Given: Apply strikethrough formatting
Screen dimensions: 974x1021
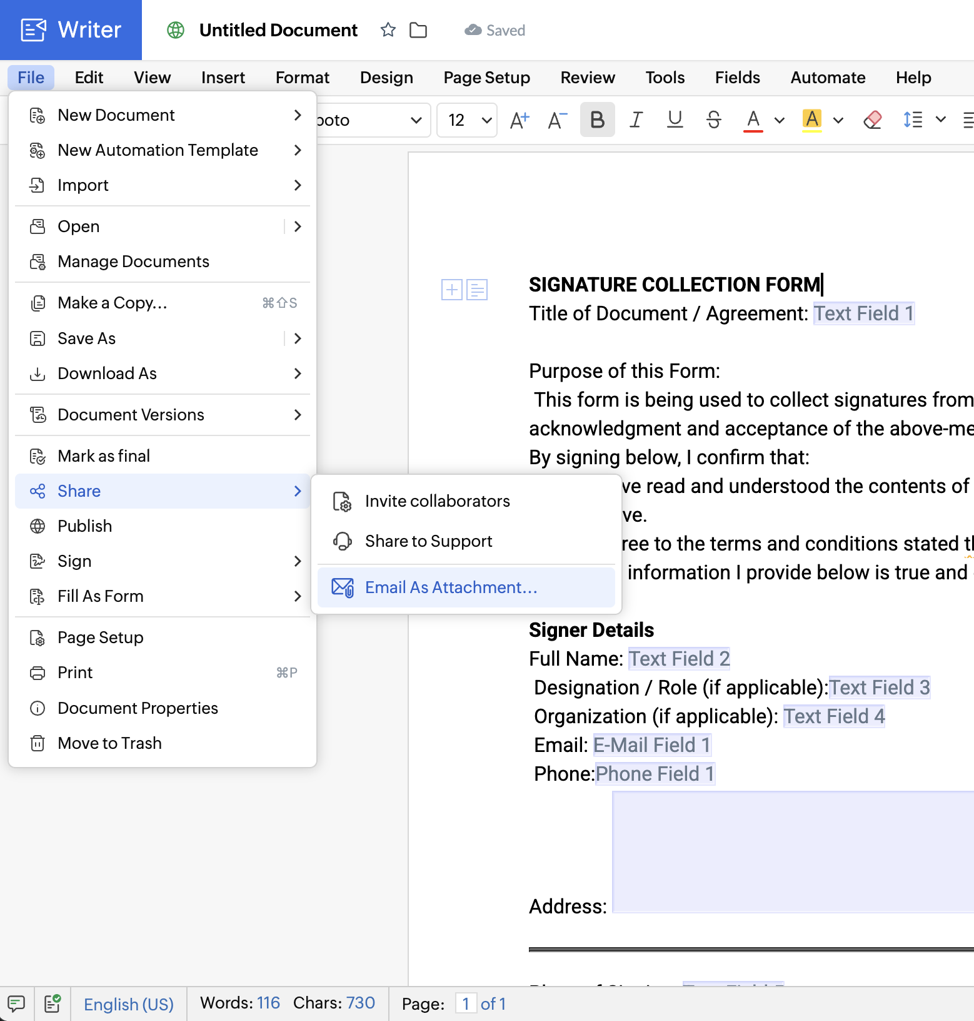Looking at the screenshot, I should click(713, 119).
